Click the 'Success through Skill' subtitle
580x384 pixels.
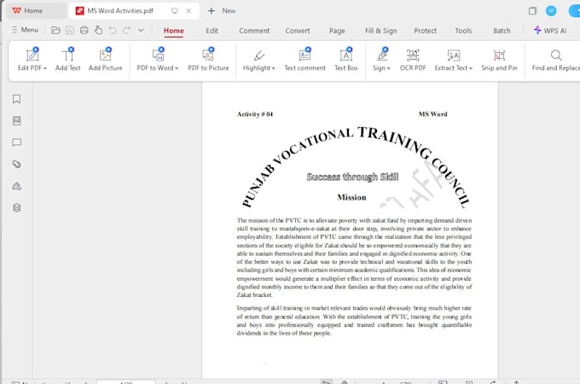tap(352, 177)
